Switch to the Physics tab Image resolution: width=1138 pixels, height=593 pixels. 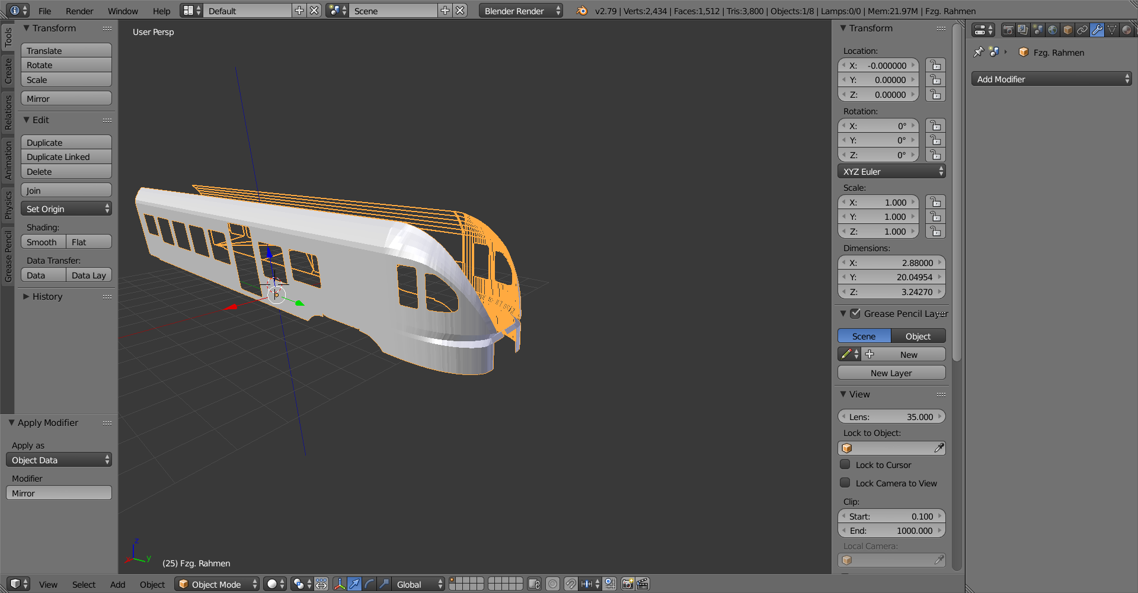click(x=8, y=205)
